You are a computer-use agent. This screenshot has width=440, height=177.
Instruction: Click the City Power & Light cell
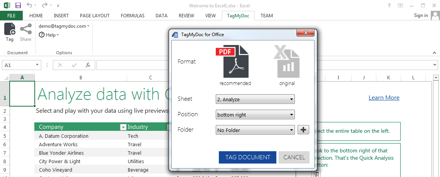click(81, 161)
